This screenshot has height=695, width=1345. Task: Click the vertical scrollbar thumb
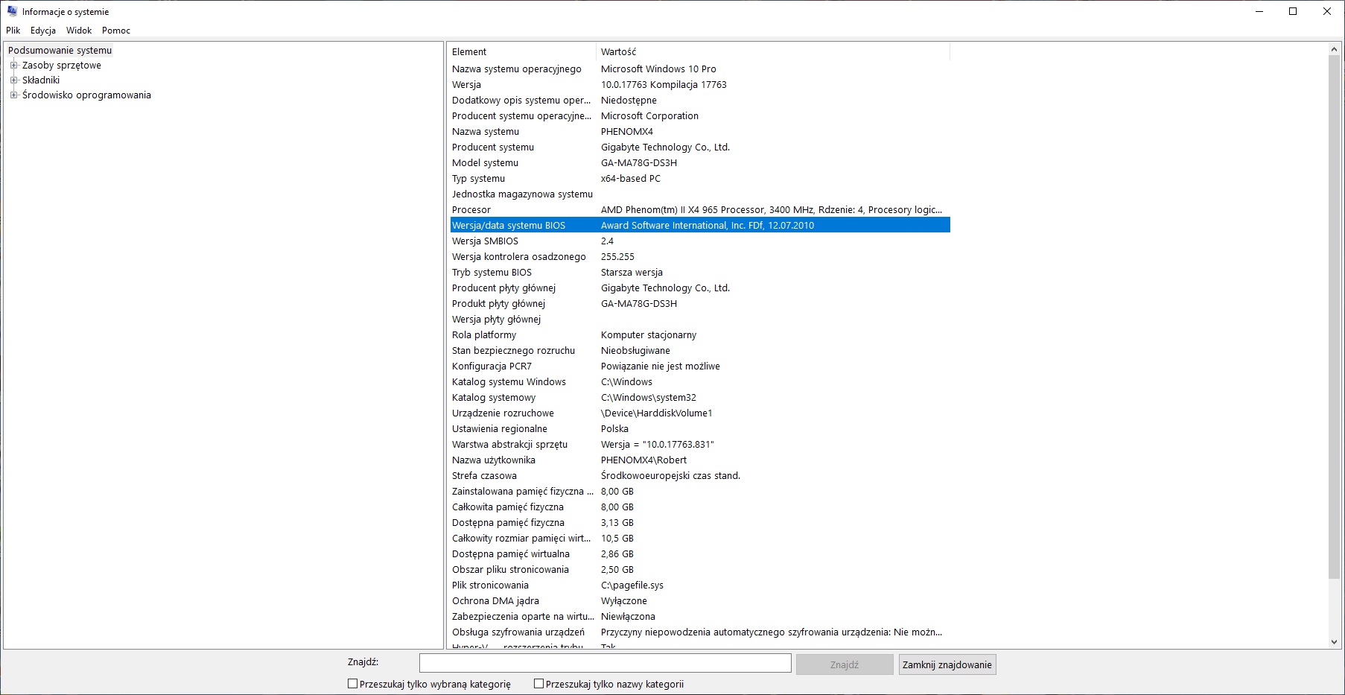click(x=1334, y=317)
